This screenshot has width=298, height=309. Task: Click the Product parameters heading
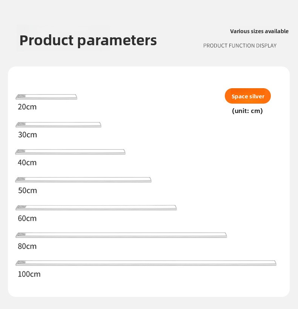(88, 40)
